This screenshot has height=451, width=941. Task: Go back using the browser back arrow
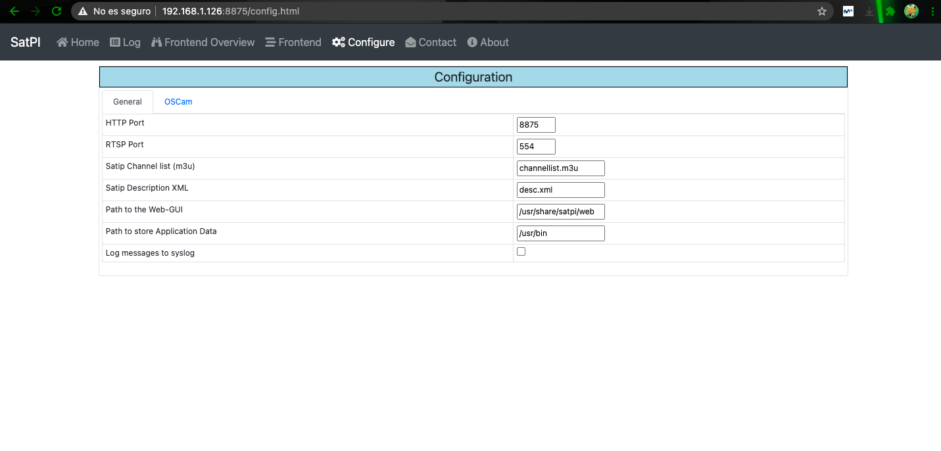coord(14,11)
